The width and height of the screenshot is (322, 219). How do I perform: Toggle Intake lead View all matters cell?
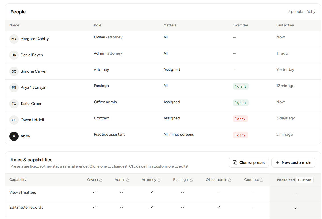[295, 194]
